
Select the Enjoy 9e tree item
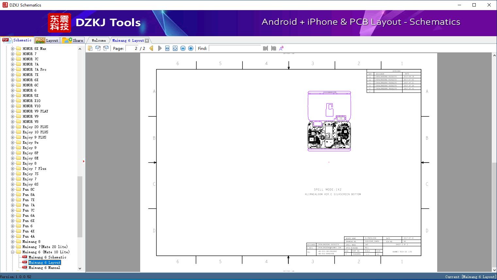(30, 142)
